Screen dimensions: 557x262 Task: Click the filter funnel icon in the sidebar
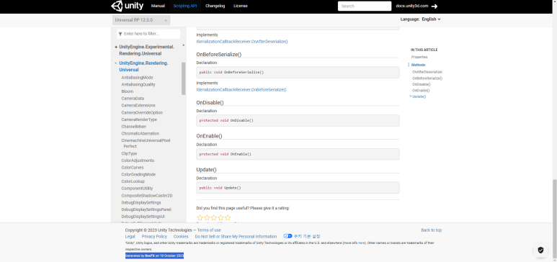(120, 34)
